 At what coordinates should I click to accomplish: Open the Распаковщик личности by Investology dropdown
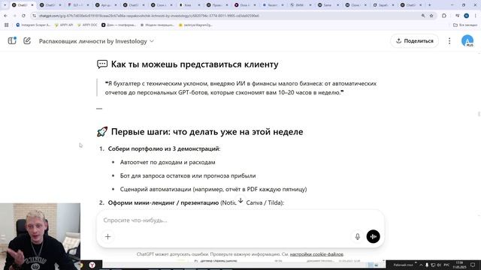(96, 41)
